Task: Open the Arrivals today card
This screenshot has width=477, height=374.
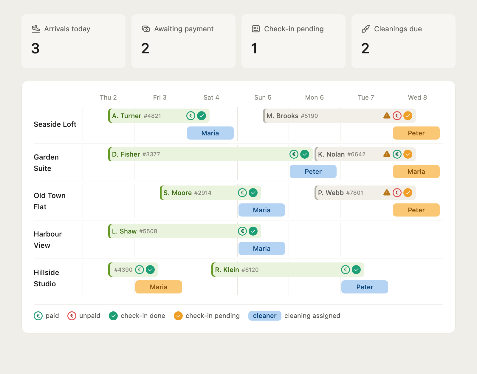Action: tap(73, 41)
